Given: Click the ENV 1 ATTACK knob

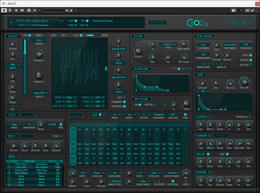Looking at the screenshot, I should 13,145.
